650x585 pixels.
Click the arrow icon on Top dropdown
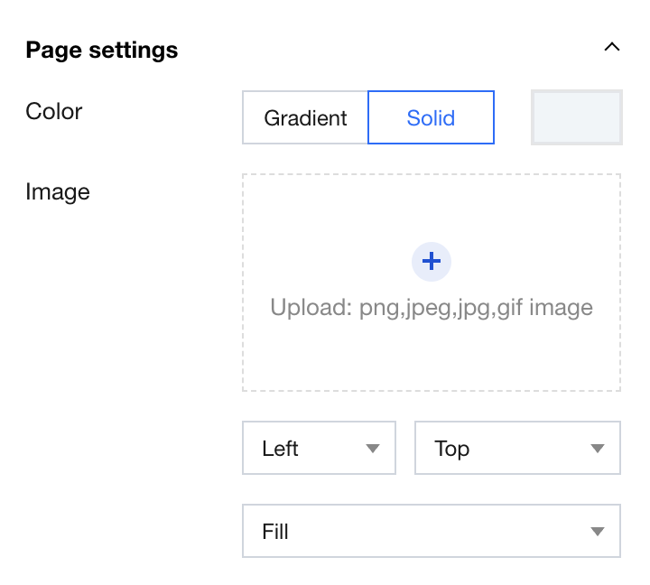(x=597, y=449)
